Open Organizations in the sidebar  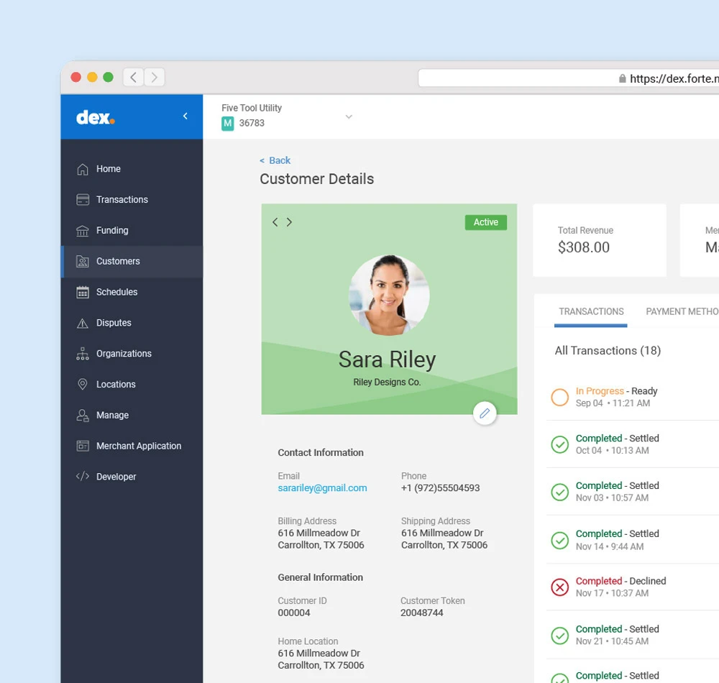pos(132,354)
